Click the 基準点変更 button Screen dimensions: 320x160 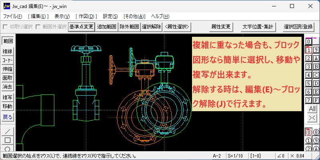click(82, 27)
